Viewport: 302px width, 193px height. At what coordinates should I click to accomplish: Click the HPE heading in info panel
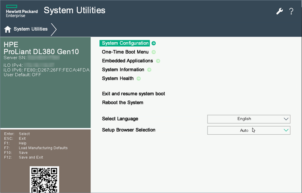pos(11,45)
